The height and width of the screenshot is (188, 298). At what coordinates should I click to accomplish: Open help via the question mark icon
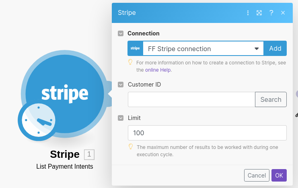pyautogui.click(x=271, y=13)
